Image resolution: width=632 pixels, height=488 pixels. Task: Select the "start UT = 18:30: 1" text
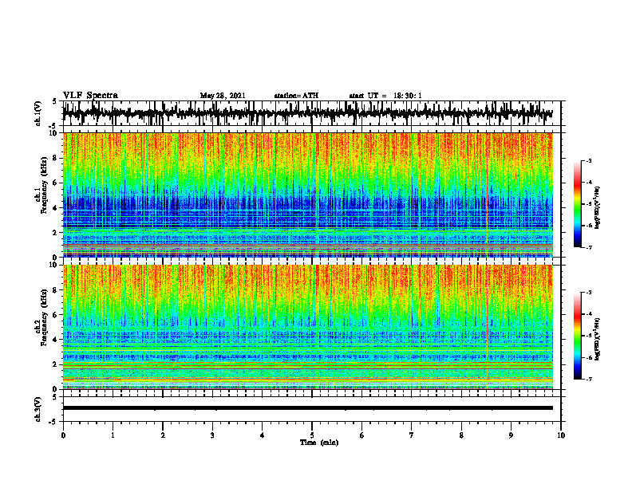[x=385, y=96]
